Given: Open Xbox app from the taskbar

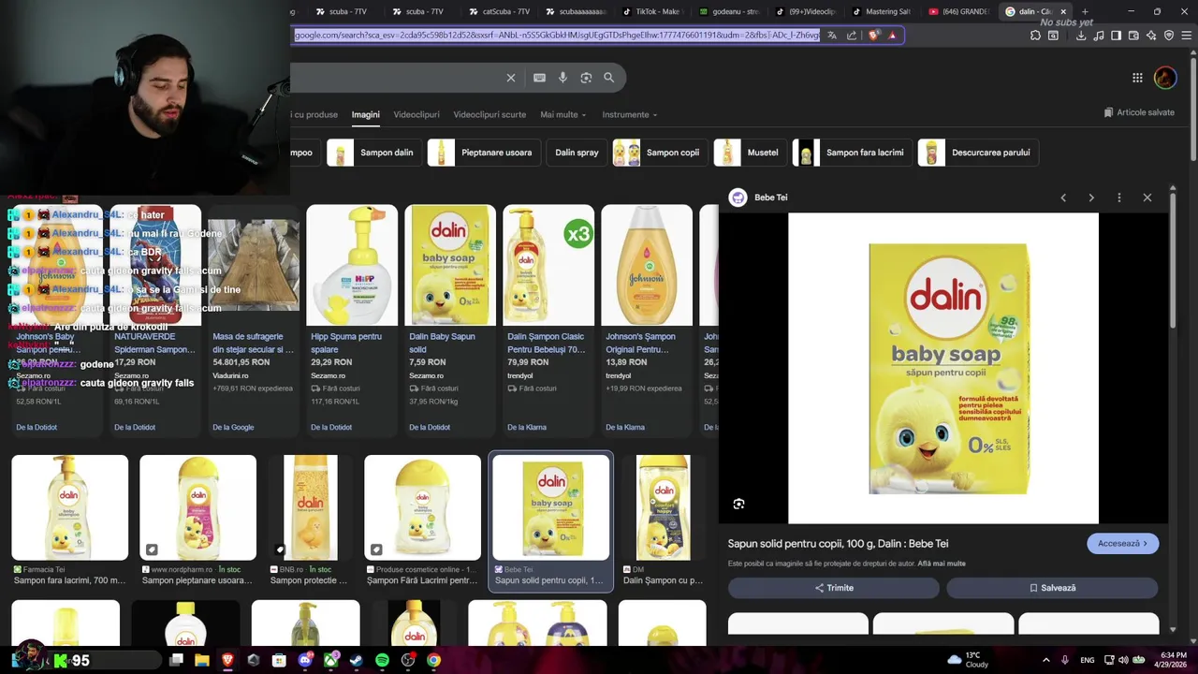Looking at the screenshot, I should click(330, 660).
